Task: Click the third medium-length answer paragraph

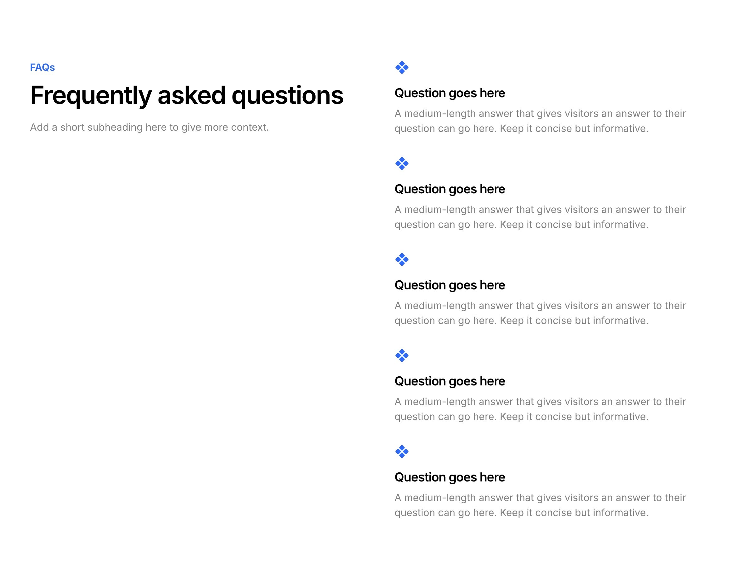Action: [540, 313]
